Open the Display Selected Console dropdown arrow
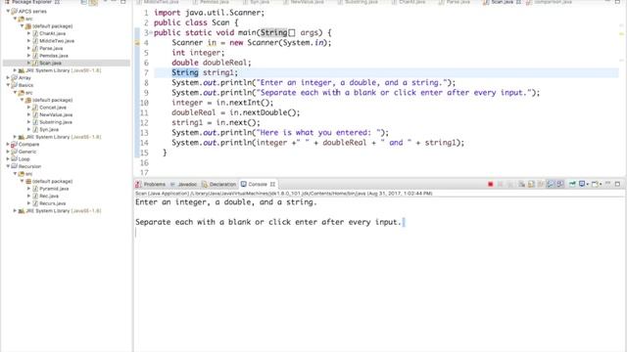Screen dimensions: 627x352 coord(588,184)
